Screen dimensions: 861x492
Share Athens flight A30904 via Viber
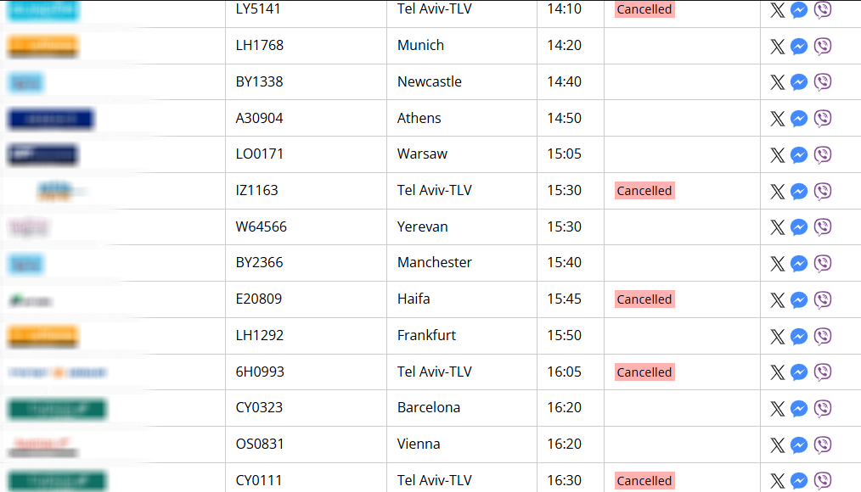823,119
